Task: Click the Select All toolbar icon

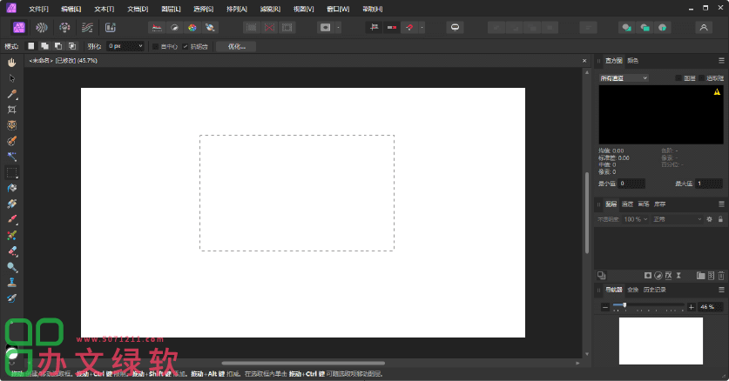Action: 252,28
